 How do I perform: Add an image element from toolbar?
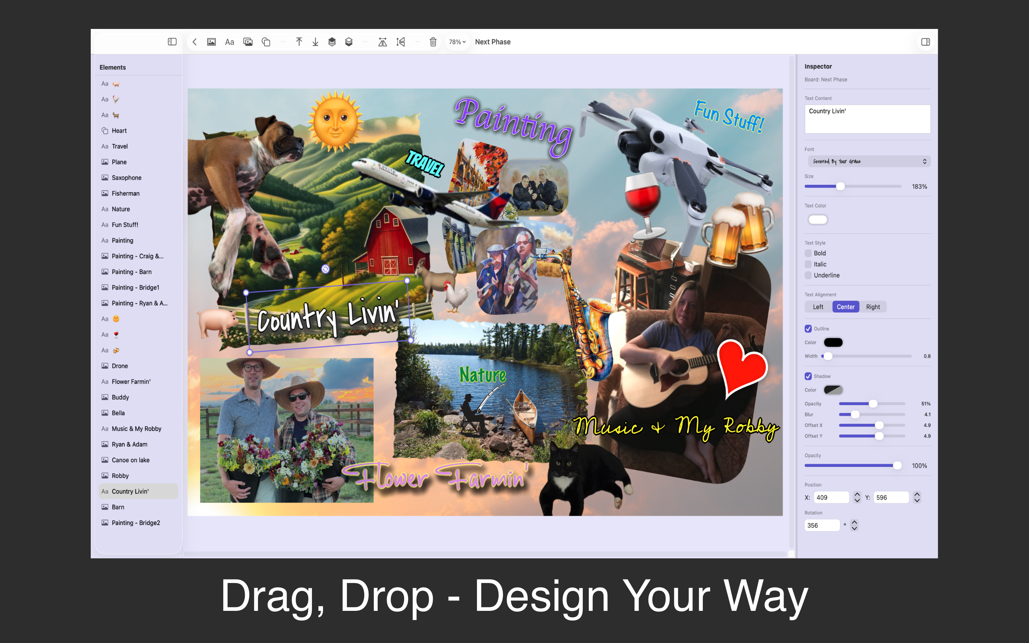point(211,42)
